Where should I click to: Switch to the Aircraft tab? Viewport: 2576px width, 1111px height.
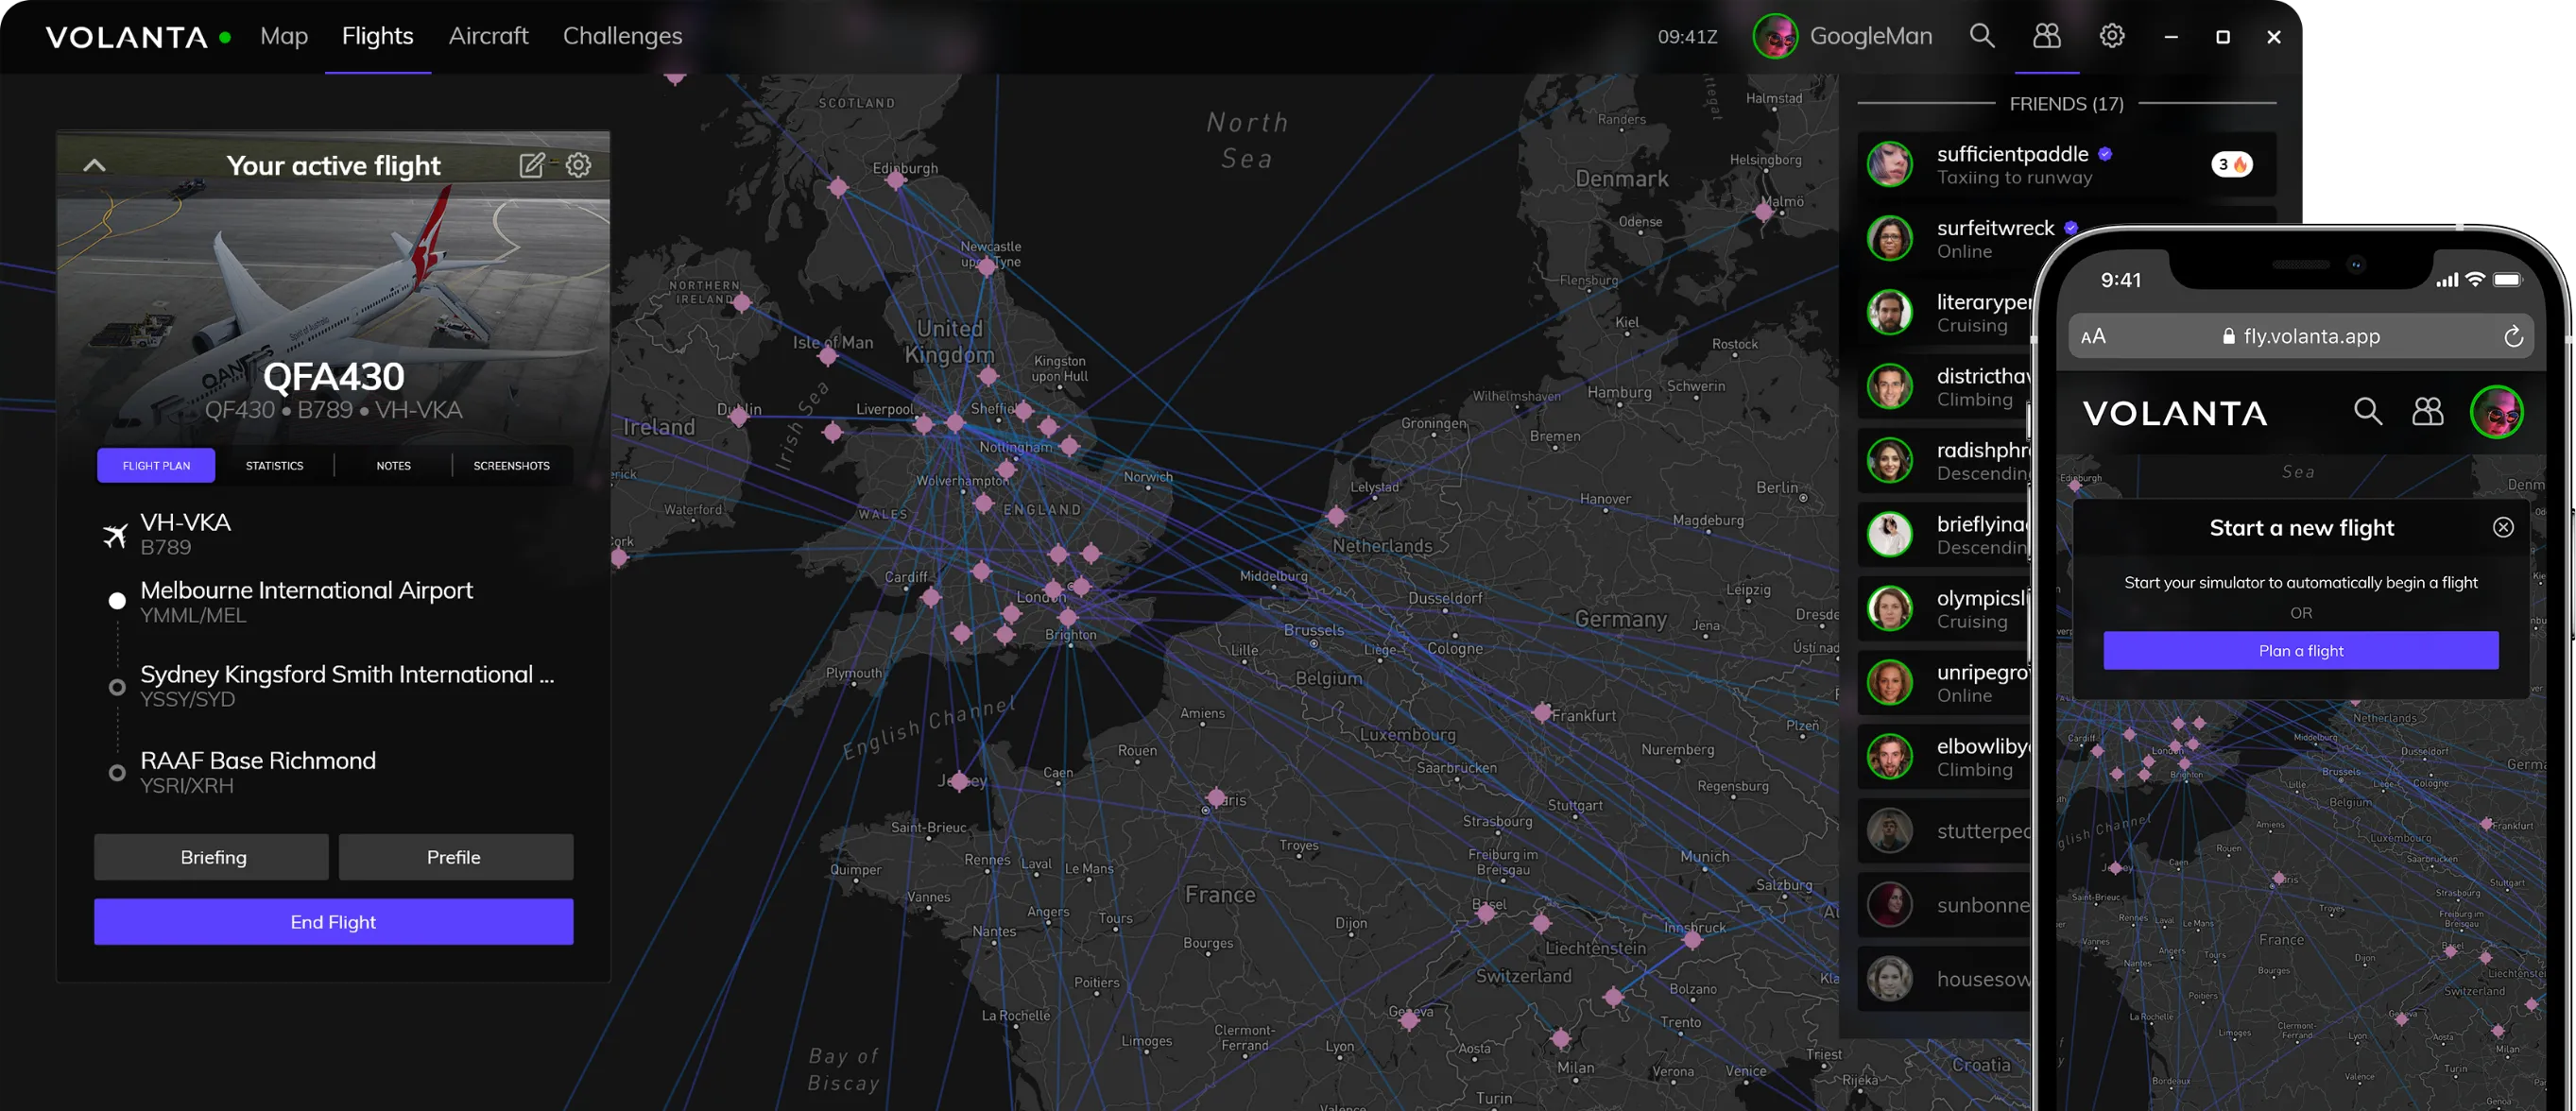click(488, 36)
